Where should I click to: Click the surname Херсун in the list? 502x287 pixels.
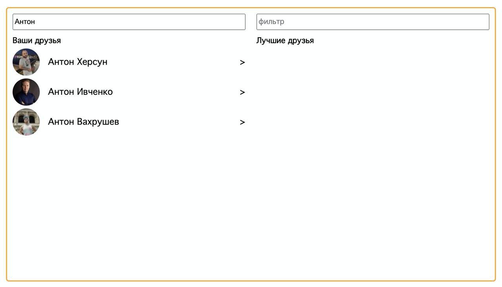92,62
